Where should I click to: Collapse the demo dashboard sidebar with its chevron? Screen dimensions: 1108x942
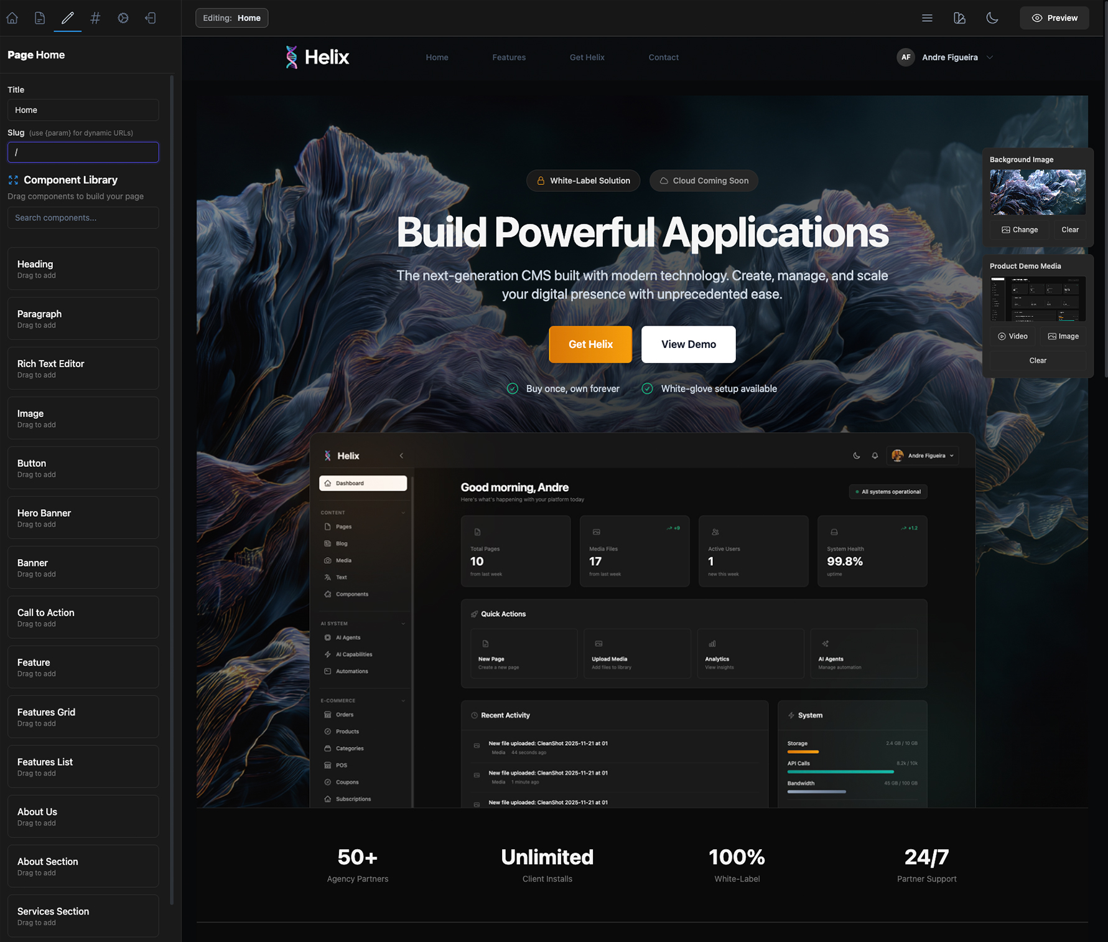pos(401,456)
